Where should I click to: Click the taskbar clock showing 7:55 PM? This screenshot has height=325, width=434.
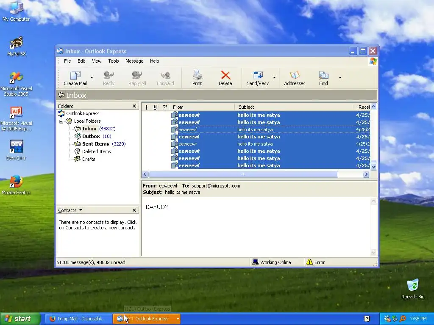pyautogui.click(x=418, y=319)
